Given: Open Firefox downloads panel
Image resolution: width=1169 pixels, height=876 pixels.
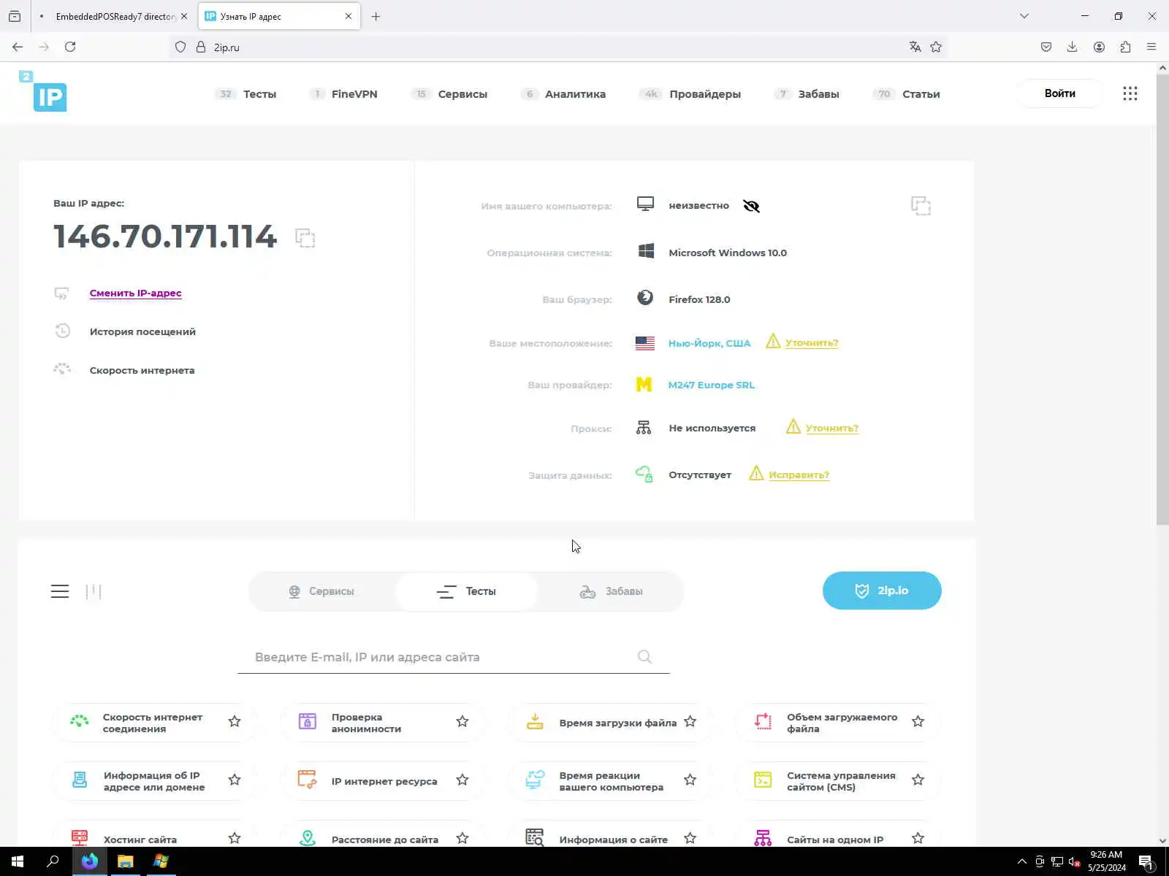Looking at the screenshot, I should (x=1072, y=47).
